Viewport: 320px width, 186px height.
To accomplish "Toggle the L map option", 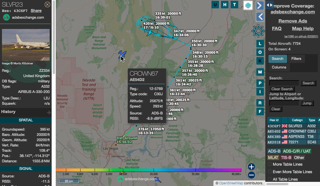I will coord(260,44).
